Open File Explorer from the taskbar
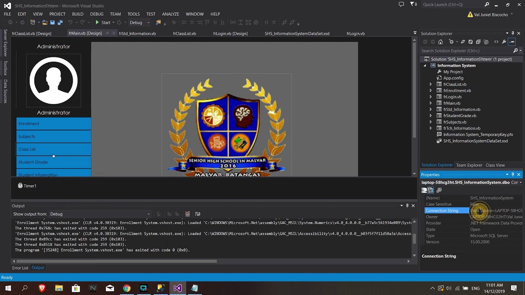The height and width of the screenshot is (295, 525). [x=59, y=288]
